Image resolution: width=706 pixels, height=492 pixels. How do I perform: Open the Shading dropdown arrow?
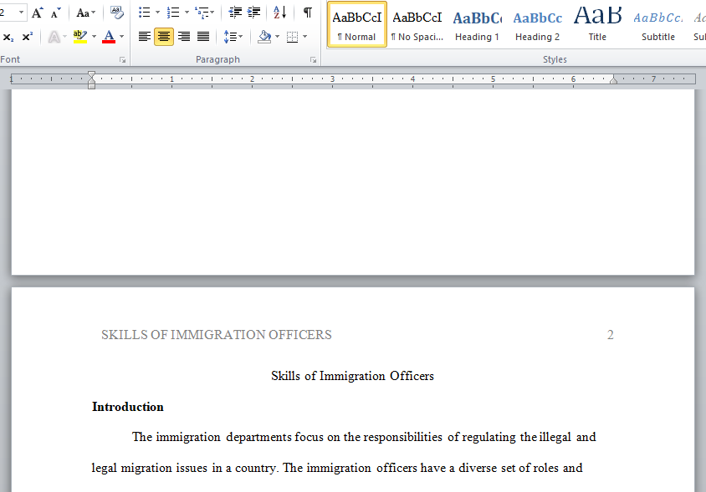[278, 37]
